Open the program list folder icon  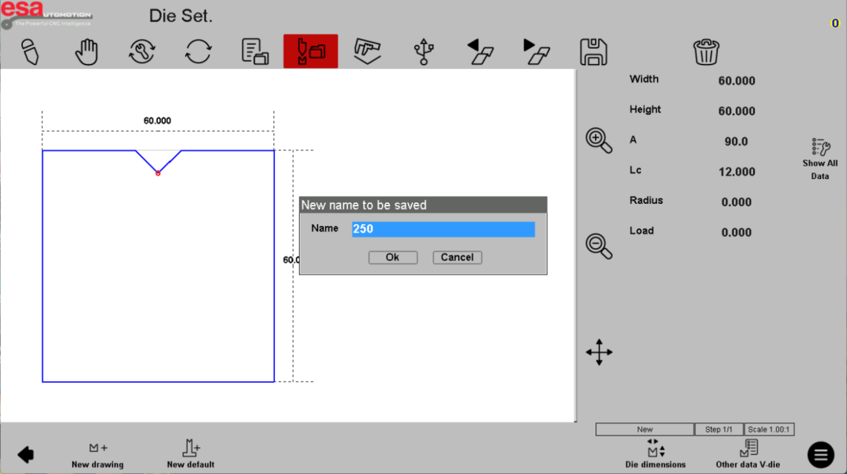[x=255, y=52]
